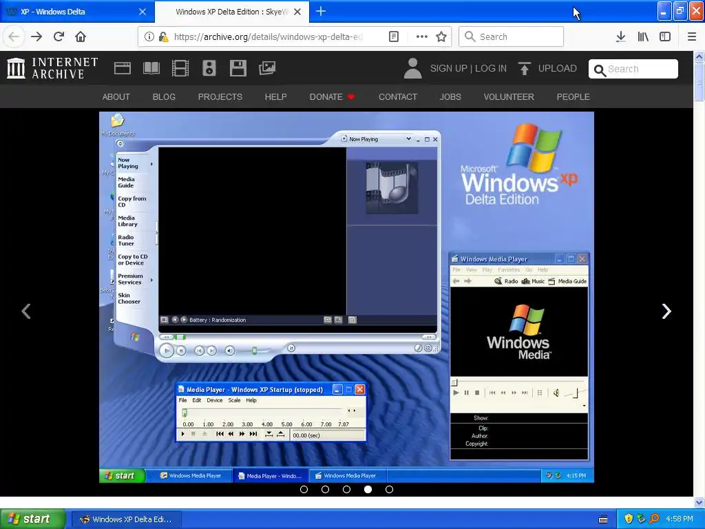Image resolution: width=705 pixels, height=529 pixels.
Task: Click the yellow security shield tray icon
Action: pos(629,519)
